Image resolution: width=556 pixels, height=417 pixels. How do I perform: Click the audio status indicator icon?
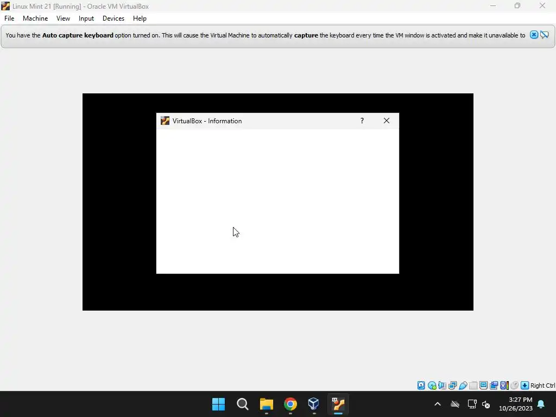442,386
